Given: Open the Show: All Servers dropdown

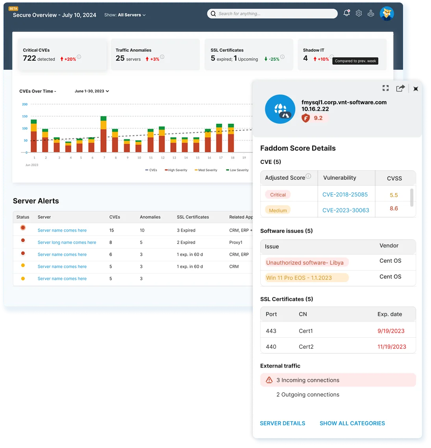Looking at the screenshot, I should point(125,15).
